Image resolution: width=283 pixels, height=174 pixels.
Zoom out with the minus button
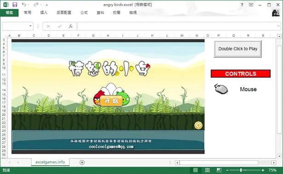[227, 170]
